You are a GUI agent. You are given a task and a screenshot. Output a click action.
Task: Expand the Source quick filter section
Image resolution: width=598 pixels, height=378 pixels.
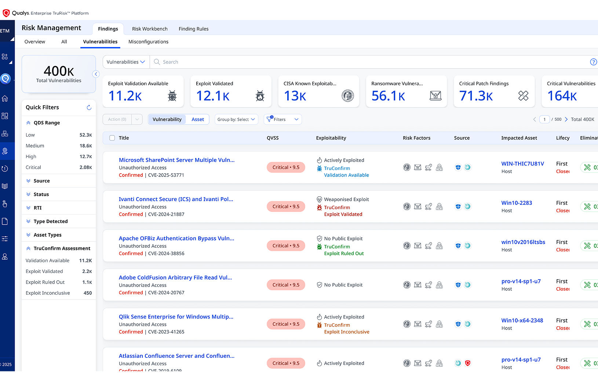(x=41, y=181)
